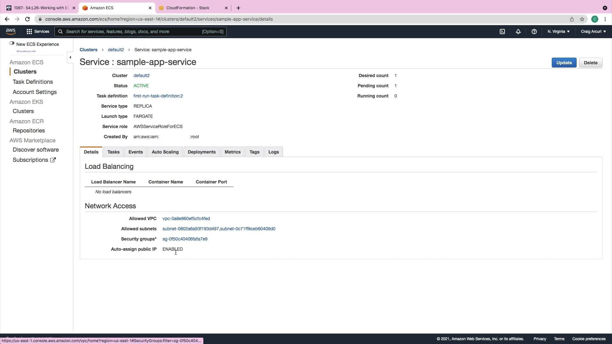Expand the Craig Arcuri account menu
The image size is (612, 344).
tap(593, 32)
